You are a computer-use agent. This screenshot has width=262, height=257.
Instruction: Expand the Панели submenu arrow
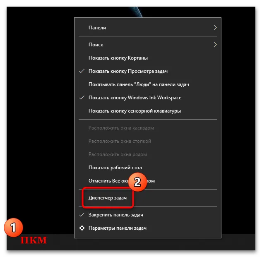(x=215, y=28)
